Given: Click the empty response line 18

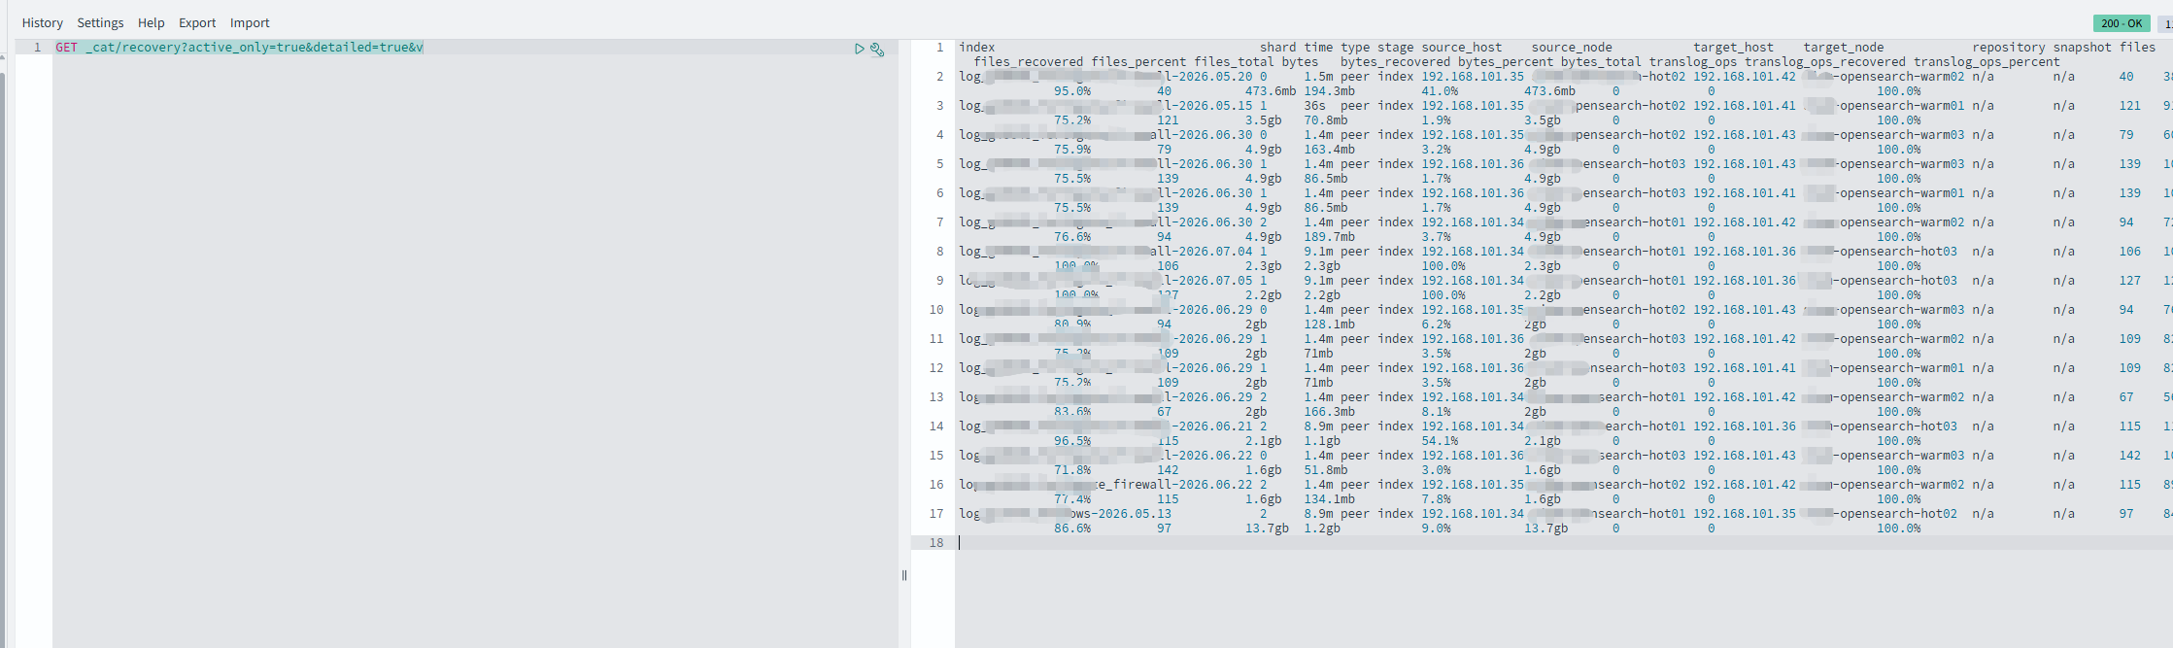Looking at the screenshot, I should 1564,543.
